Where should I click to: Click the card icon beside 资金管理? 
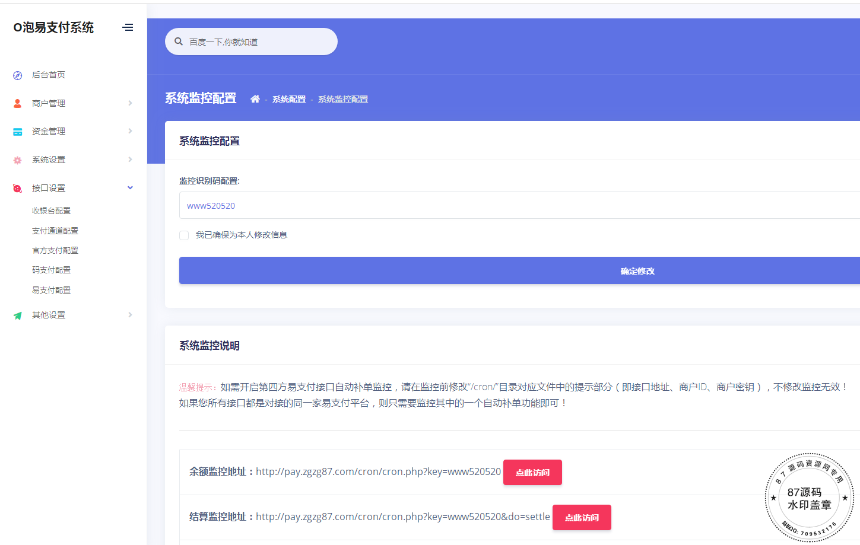pos(18,132)
